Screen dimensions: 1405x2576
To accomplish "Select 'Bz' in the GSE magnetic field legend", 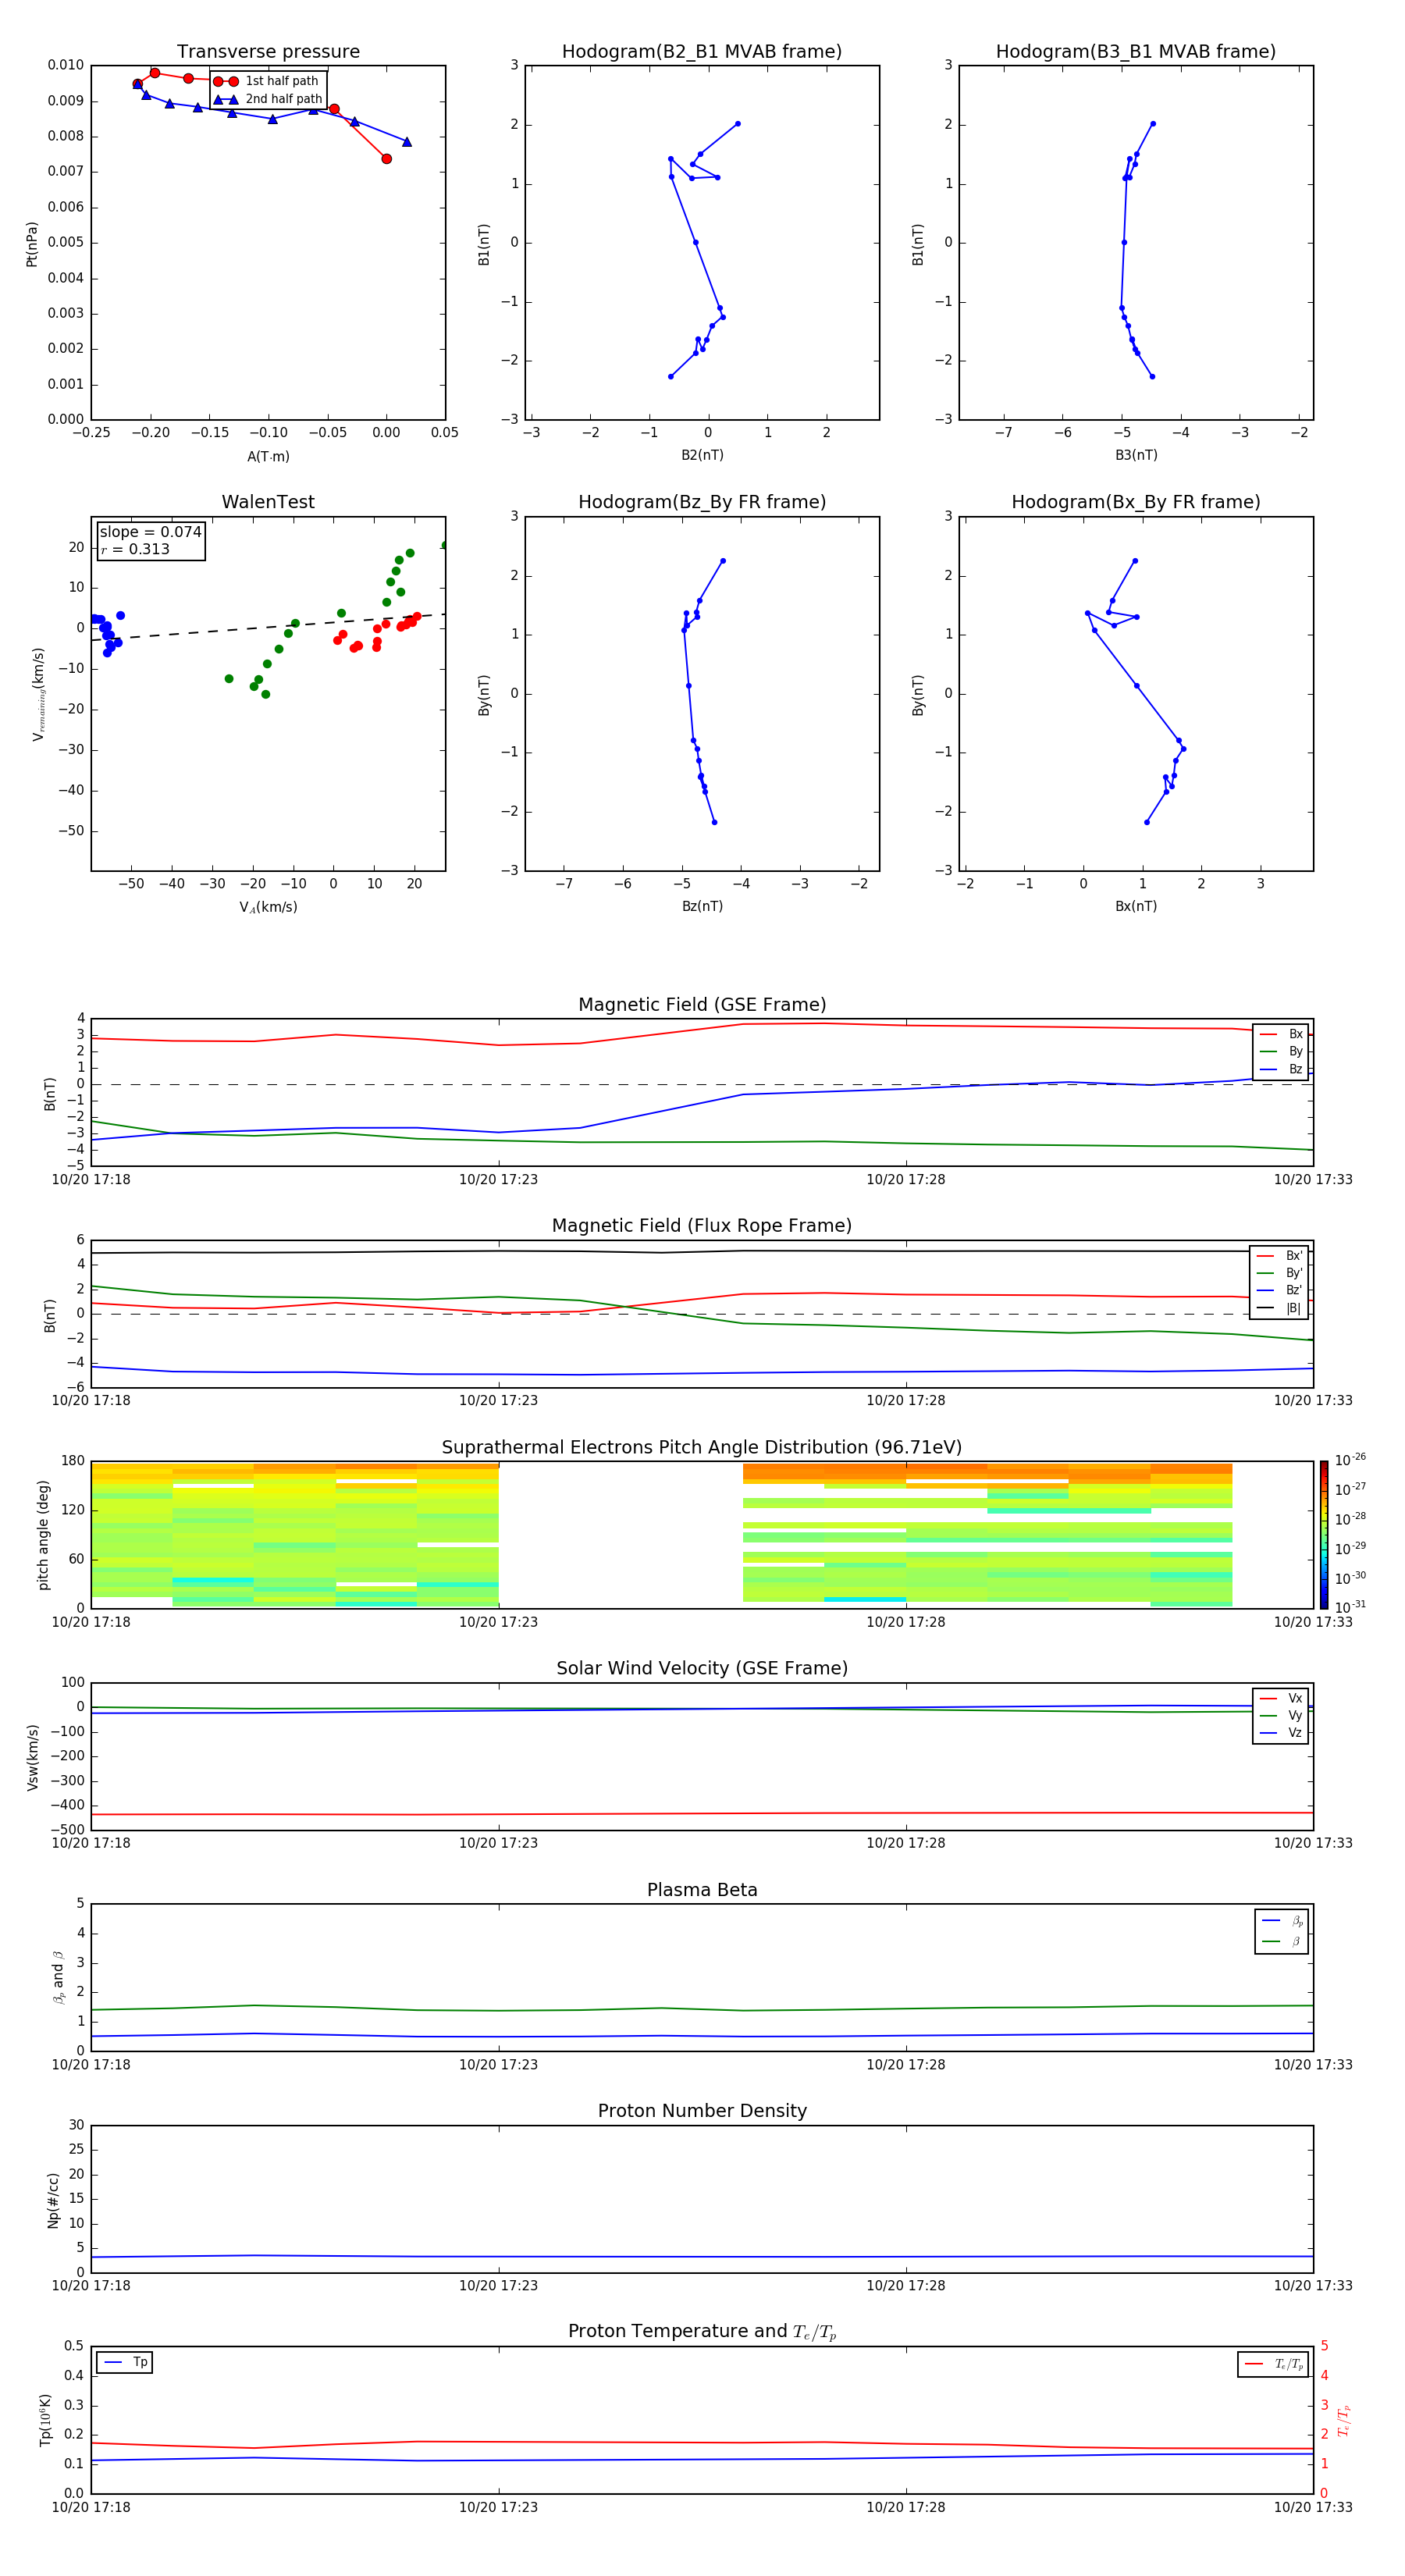I will (x=1281, y=1069).
